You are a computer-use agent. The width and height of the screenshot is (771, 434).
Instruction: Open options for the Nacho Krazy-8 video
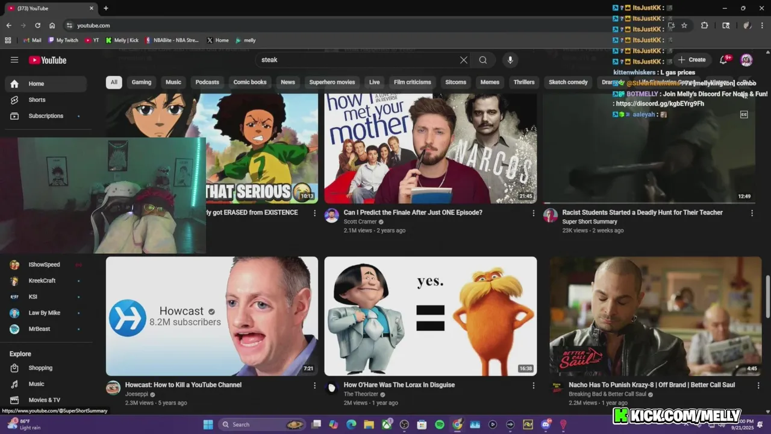758,385
